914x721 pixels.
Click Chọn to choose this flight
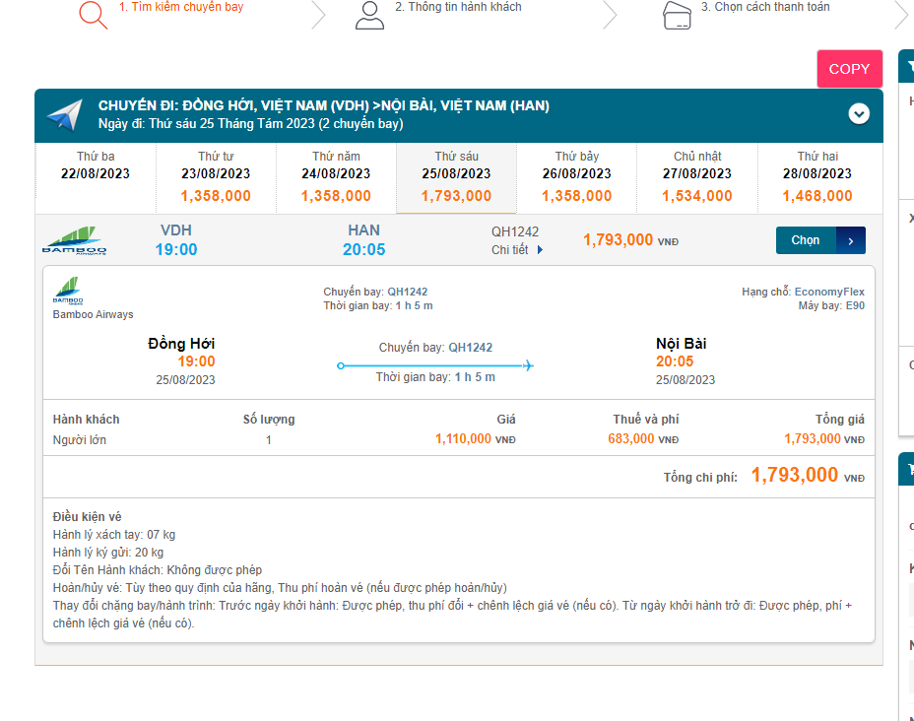[806, 240]
